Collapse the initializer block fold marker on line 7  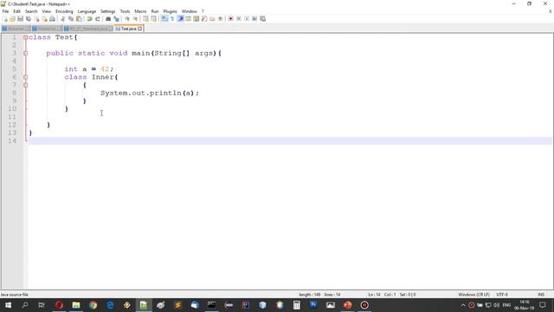point(25,85)
